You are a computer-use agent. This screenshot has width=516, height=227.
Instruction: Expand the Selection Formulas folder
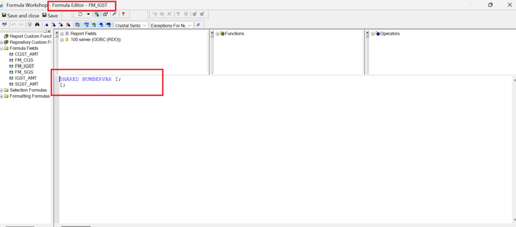pyautogui.click(x=2, y=91)
